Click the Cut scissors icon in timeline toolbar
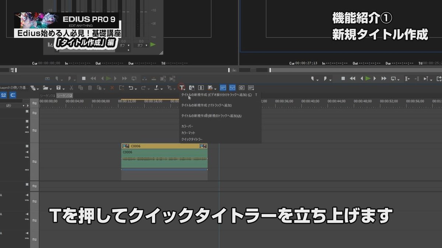The width and height of the screenshot is (442, 248). (71, 88)
